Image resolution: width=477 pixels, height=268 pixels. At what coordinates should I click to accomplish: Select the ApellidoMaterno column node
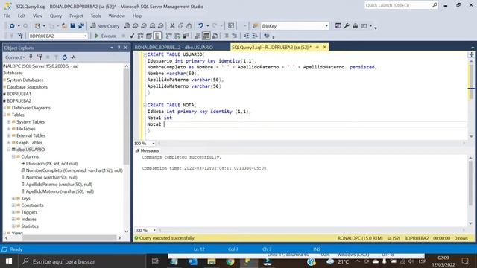(57, 191)
